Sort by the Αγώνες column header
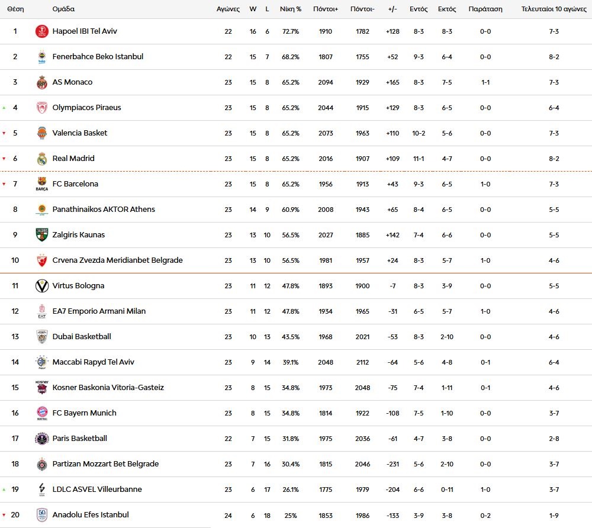592x528 pixels. pos(228,9)
